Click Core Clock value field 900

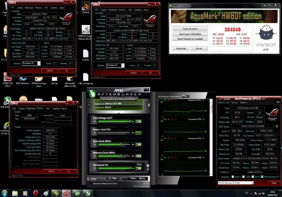click(x=138, y=144)
